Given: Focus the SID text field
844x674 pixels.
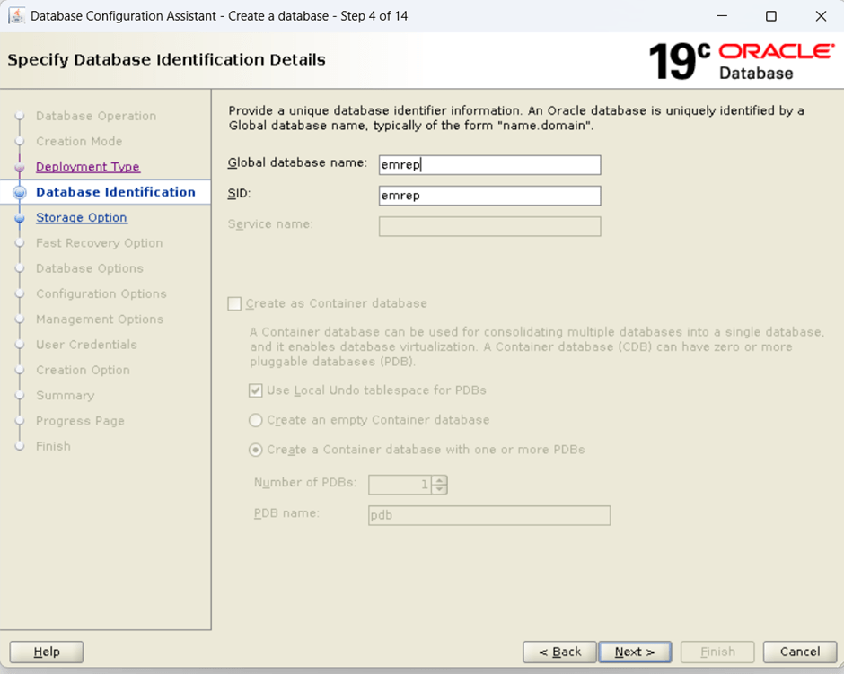Looking at the screenshot, I should (x=489, y=196).
